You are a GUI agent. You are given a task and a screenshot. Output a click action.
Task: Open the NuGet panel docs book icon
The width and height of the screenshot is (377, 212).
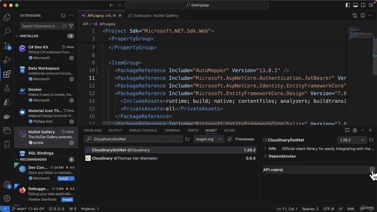click(347, 130)
